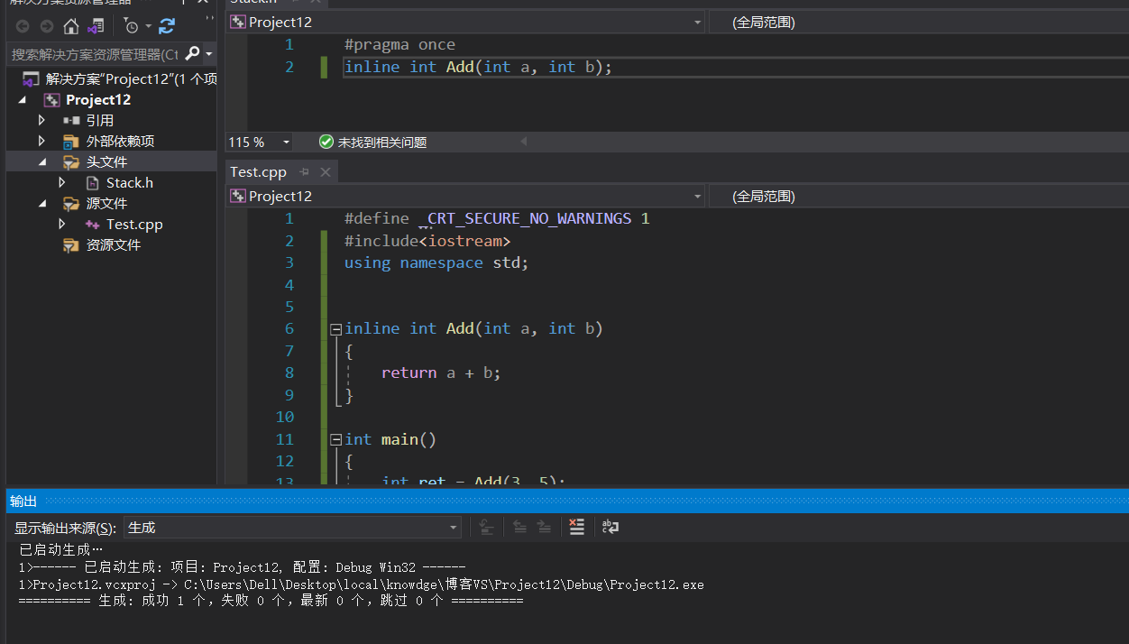Click the horizontal scrollbar left arrow in Stack.h

(x=524, y=142)
